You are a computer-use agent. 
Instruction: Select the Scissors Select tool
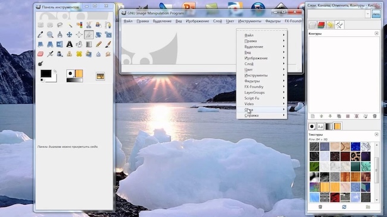click(x=89, y=25)
